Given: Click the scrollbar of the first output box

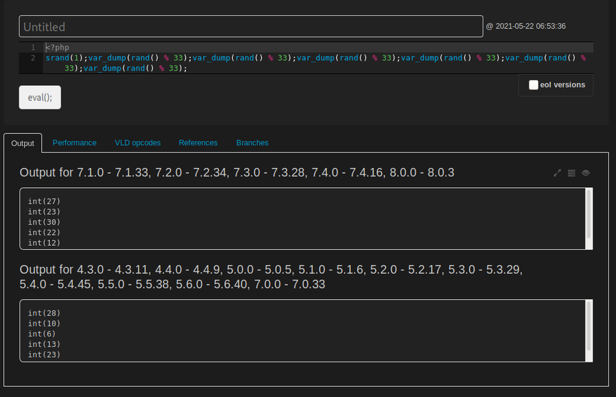Looking at the screenshot, I should 588,214.
